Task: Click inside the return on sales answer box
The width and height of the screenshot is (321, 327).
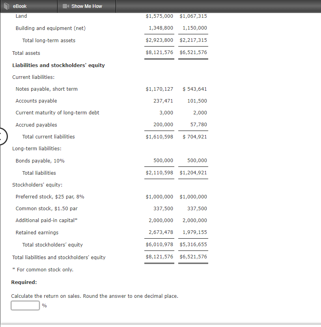Action: tap(25, 305)
